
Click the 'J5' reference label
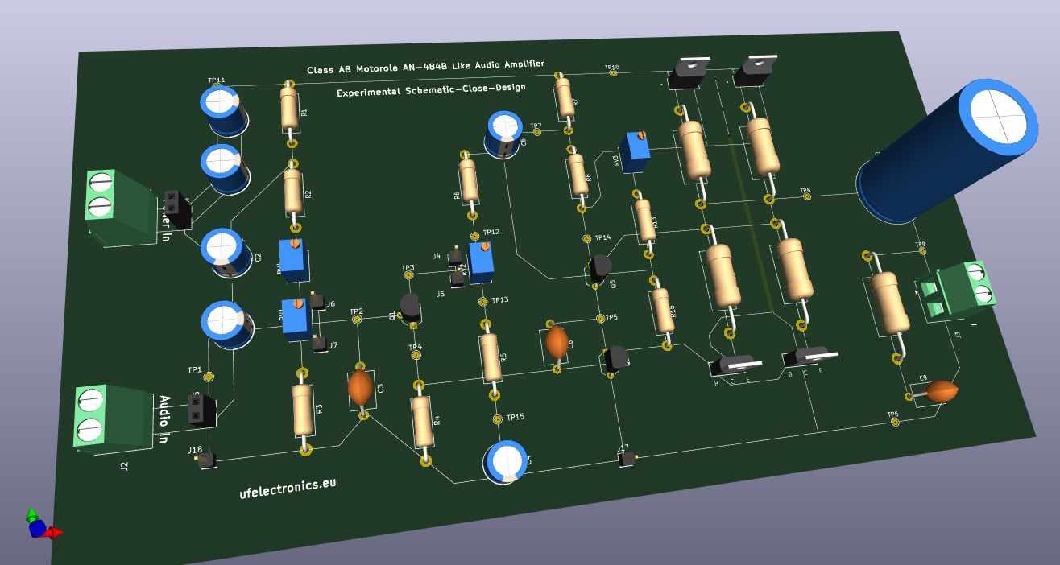pyautogui.click(x=441, y=295)
